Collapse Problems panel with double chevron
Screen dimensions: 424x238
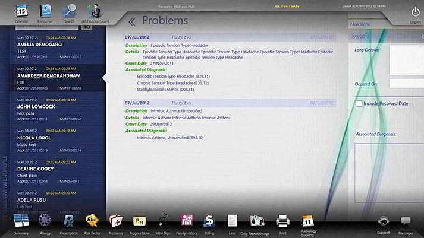pyautogui.click(x=131, y=21)
